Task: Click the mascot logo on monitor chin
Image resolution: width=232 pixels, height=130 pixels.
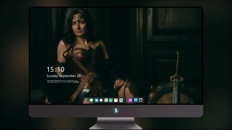Action: click(116, 111)
